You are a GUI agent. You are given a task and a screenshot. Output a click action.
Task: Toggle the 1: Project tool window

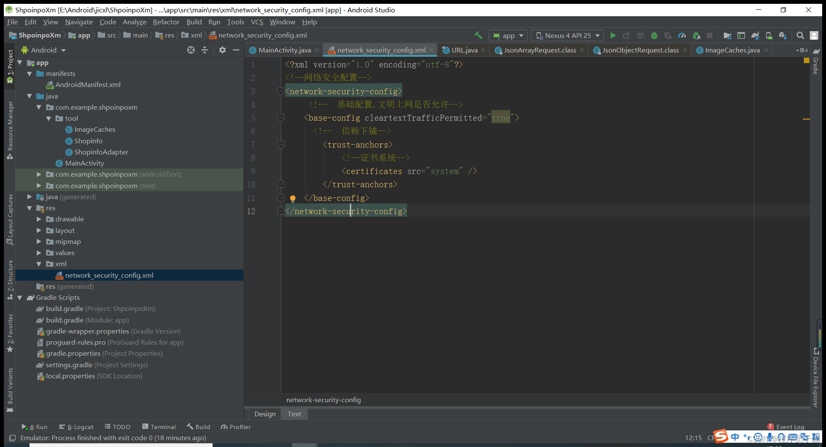pyautogui.click(x=10, y=66)
